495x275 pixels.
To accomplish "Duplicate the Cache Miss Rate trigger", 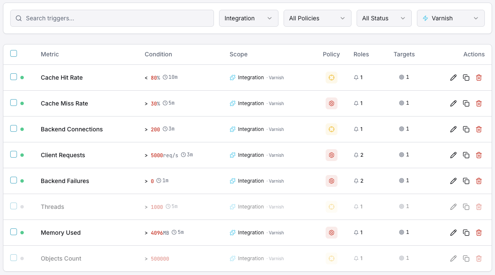I will (466, 103).
